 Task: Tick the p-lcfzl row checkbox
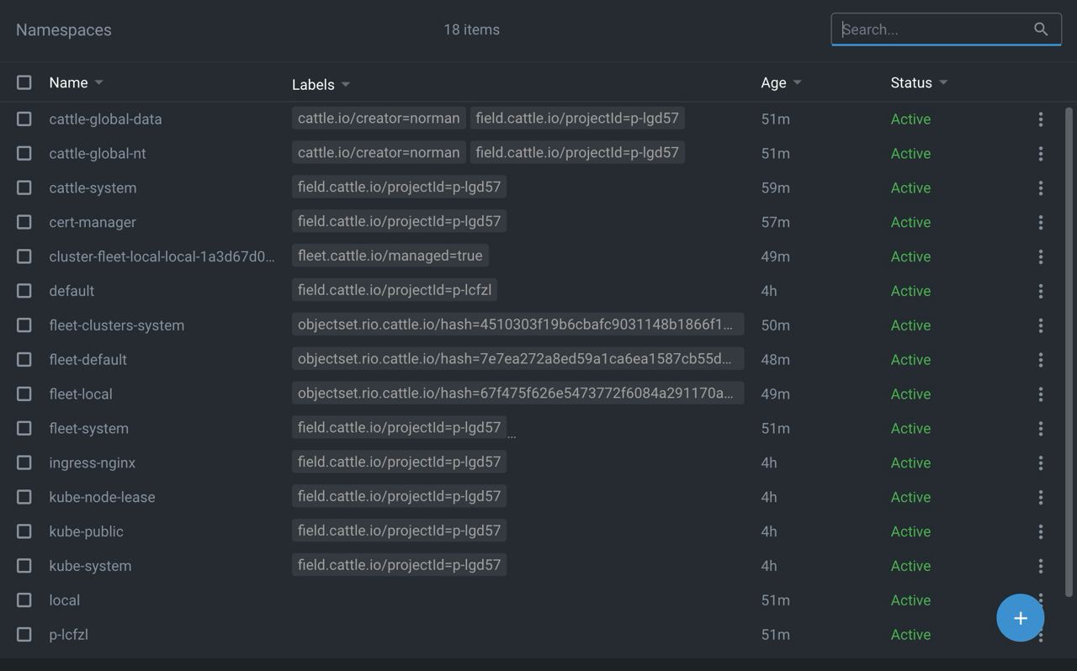coord(24,635)
